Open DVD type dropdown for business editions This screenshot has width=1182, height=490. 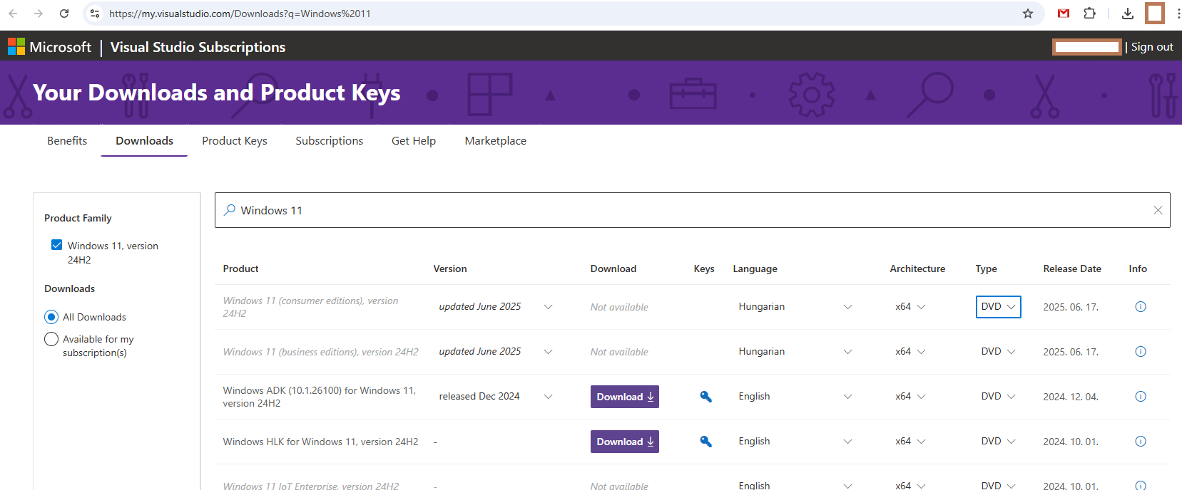click(998, 352)
